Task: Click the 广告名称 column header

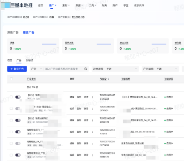Action: click(x=31, y=79)
